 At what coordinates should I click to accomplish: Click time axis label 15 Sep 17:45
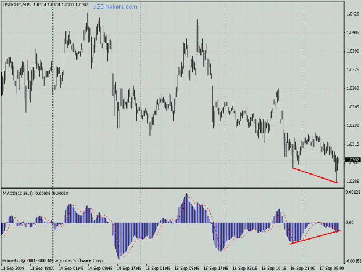pos(216,269)
